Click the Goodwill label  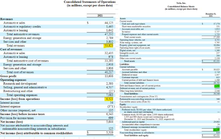click(124, 56)
